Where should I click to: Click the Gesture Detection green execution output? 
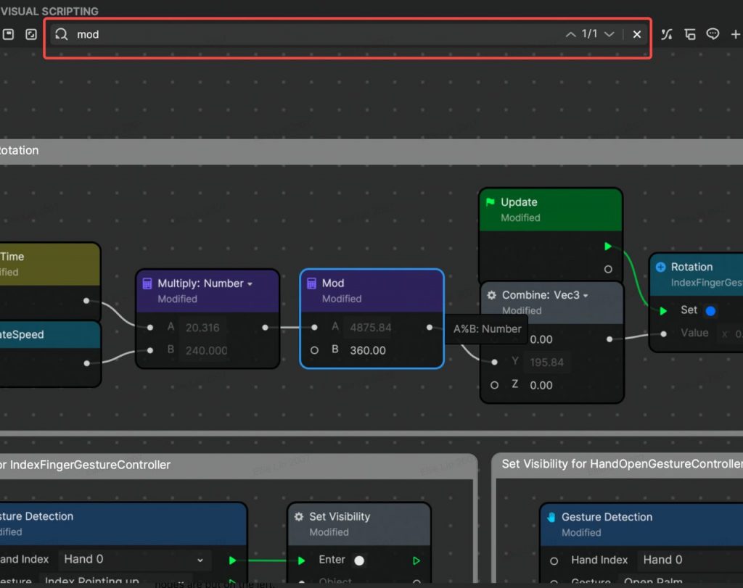click(232, 560)
